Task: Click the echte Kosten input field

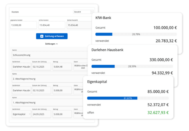Action: click(x=52, y=25)
